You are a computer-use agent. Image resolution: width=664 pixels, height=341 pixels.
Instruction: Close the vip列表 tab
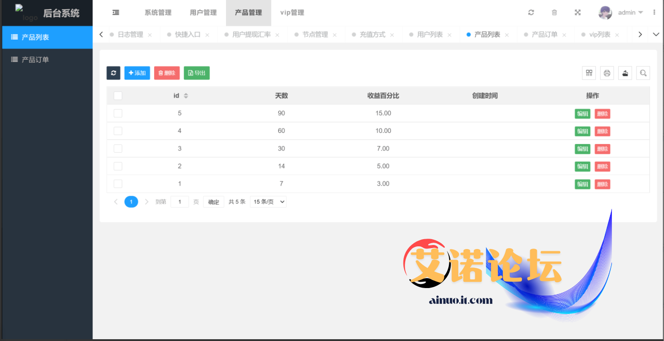coord(617,35)
